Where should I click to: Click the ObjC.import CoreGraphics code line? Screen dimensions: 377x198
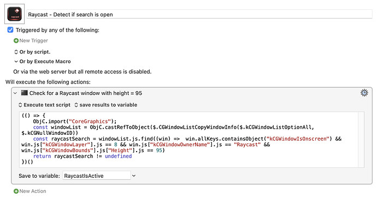tap(75, 122)
